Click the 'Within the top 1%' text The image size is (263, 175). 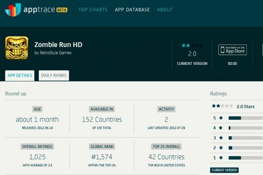[x=102, y=165]
